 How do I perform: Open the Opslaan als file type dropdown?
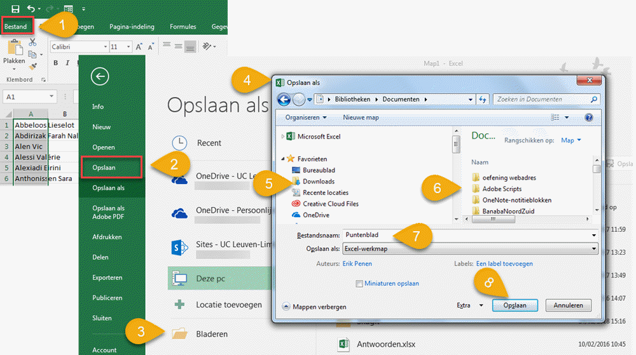(x=470, y=248)
